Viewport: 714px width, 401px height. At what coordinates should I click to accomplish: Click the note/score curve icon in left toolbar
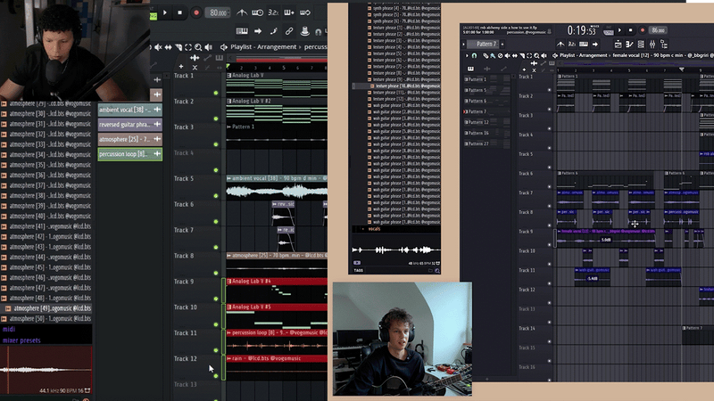pyautogui.click(x=273, y=31)
